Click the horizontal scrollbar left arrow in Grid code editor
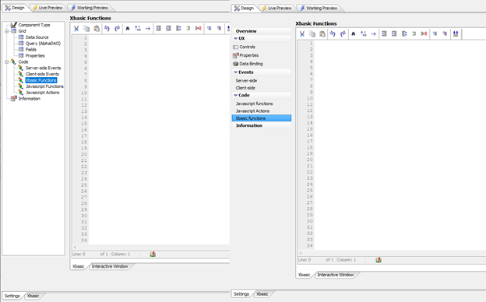 coord(75,248)
